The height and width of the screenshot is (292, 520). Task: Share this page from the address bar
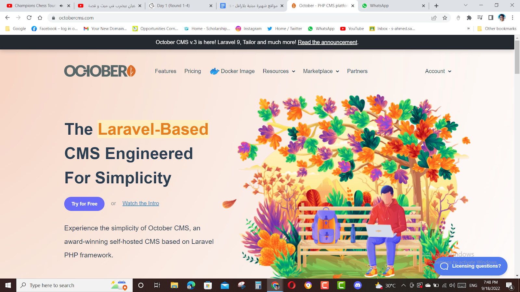tap(434, 18)
